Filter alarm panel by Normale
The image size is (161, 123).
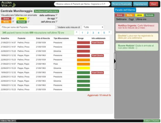point(149,15)
